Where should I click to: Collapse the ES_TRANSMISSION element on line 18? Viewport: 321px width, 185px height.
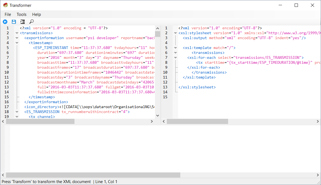click(x=17, y=112)
